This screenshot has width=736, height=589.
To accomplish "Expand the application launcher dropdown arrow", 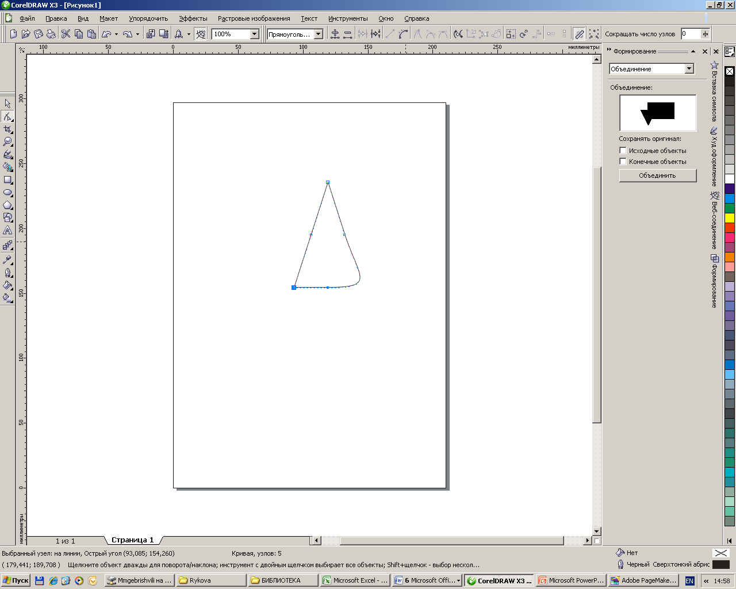I will coord(189,34).
